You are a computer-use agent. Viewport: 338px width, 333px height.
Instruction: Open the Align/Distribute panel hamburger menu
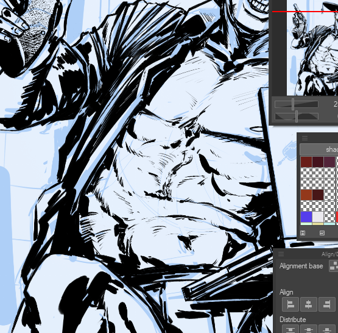(281, 254)
